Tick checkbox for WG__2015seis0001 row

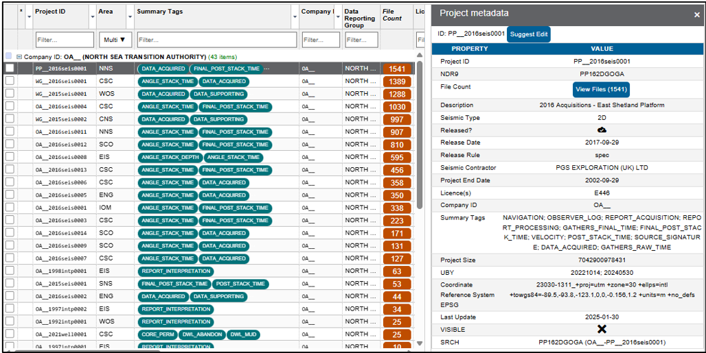pos(10,93)
